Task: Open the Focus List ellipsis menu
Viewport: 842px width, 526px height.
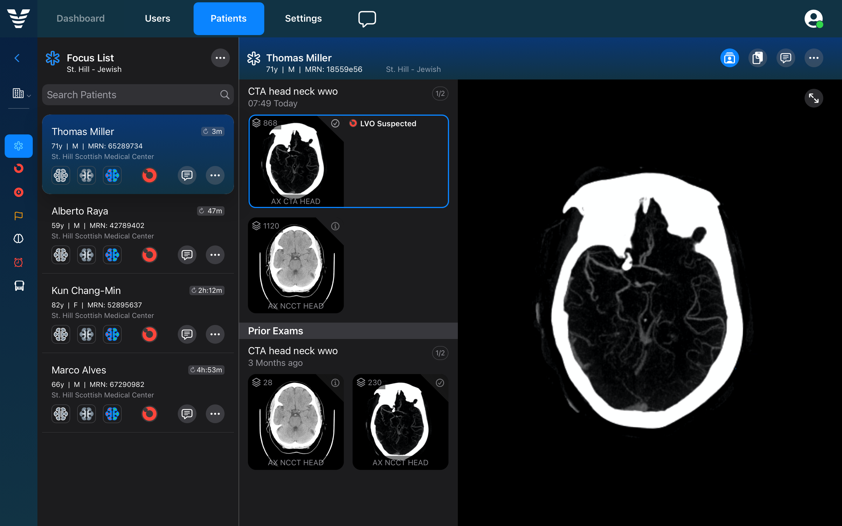Action: (220, 58)
